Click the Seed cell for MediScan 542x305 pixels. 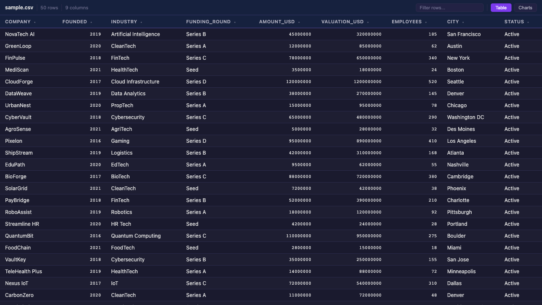coord(218,70)
